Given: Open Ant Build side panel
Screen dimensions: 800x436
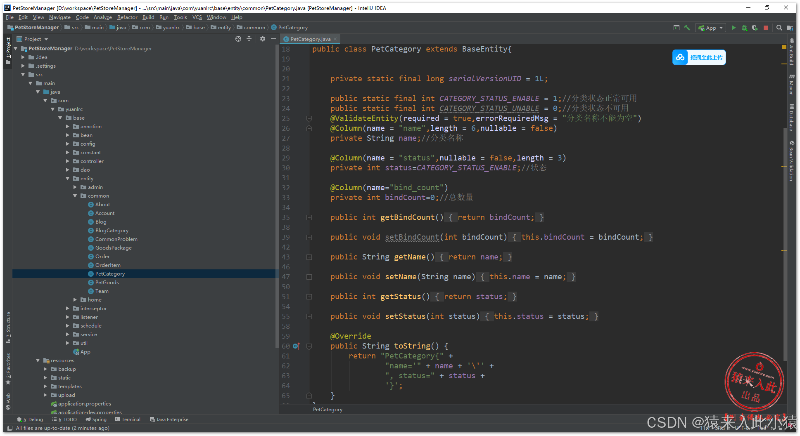Looking at the screenshot, I should 791,52.
